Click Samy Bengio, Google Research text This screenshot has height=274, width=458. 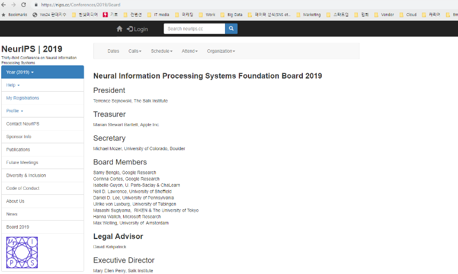(x=125, y=173)
